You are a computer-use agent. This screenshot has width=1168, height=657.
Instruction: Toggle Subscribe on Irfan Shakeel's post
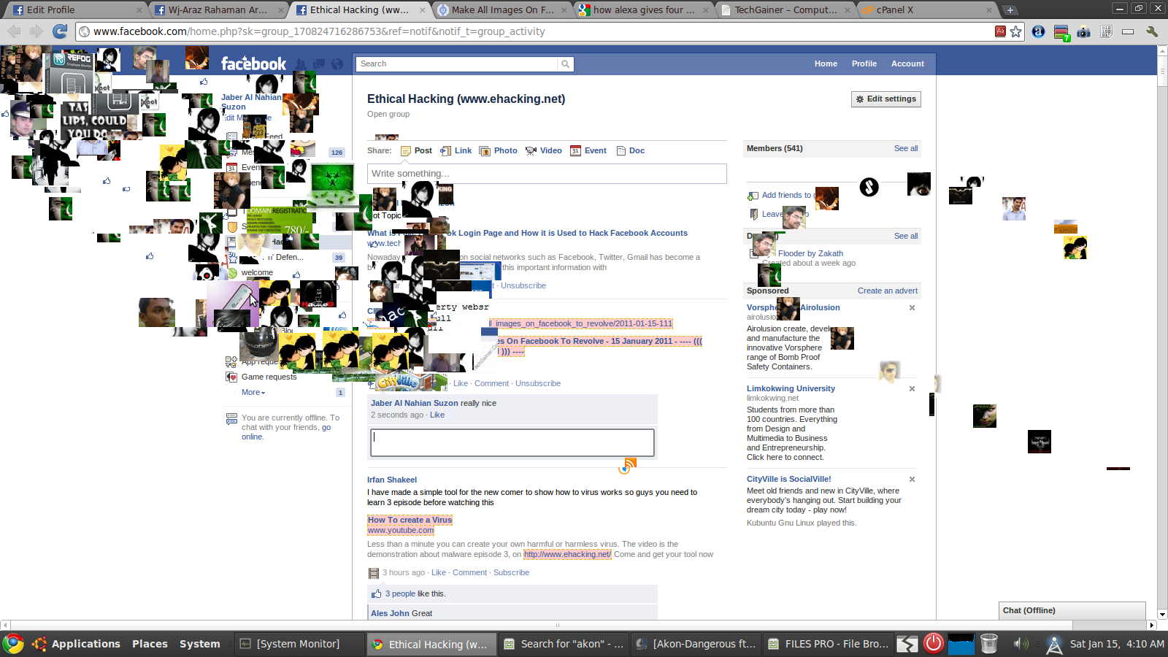[511, 573]
